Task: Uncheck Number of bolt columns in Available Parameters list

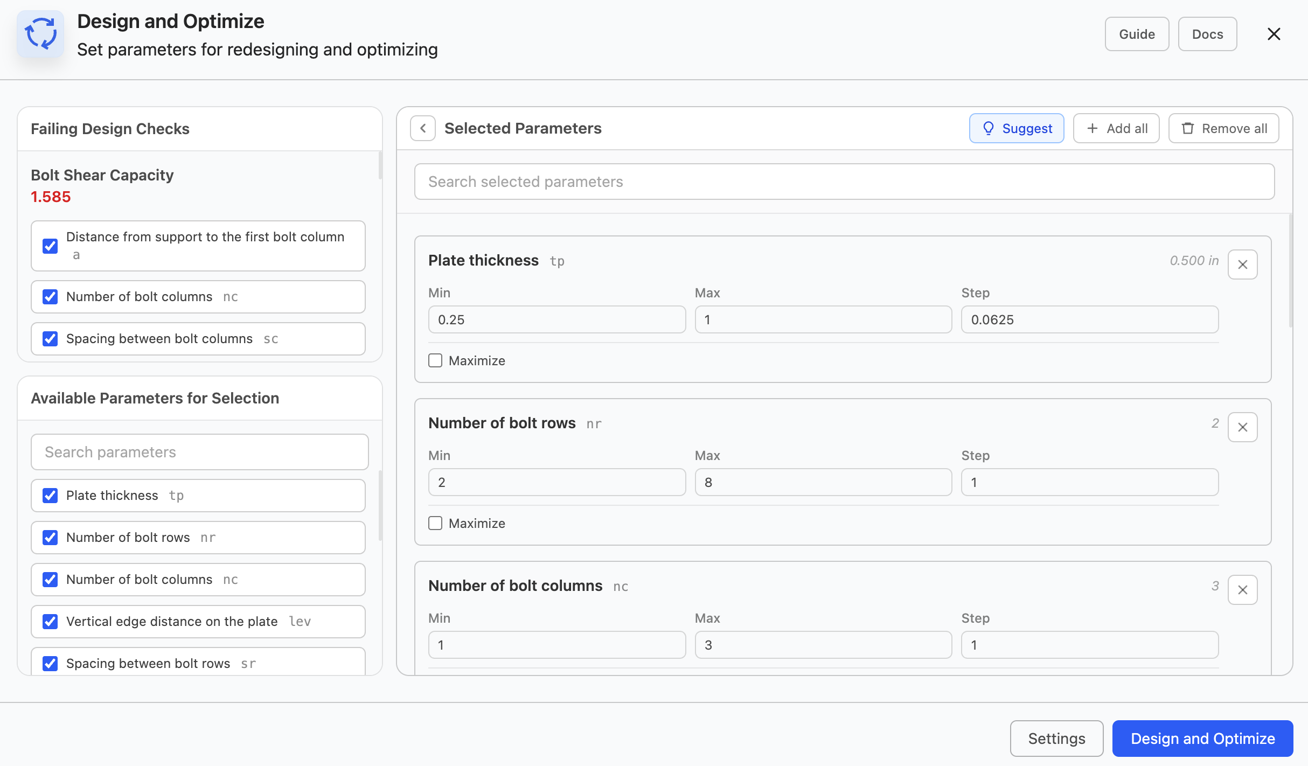Action: [x=50, y=580]
